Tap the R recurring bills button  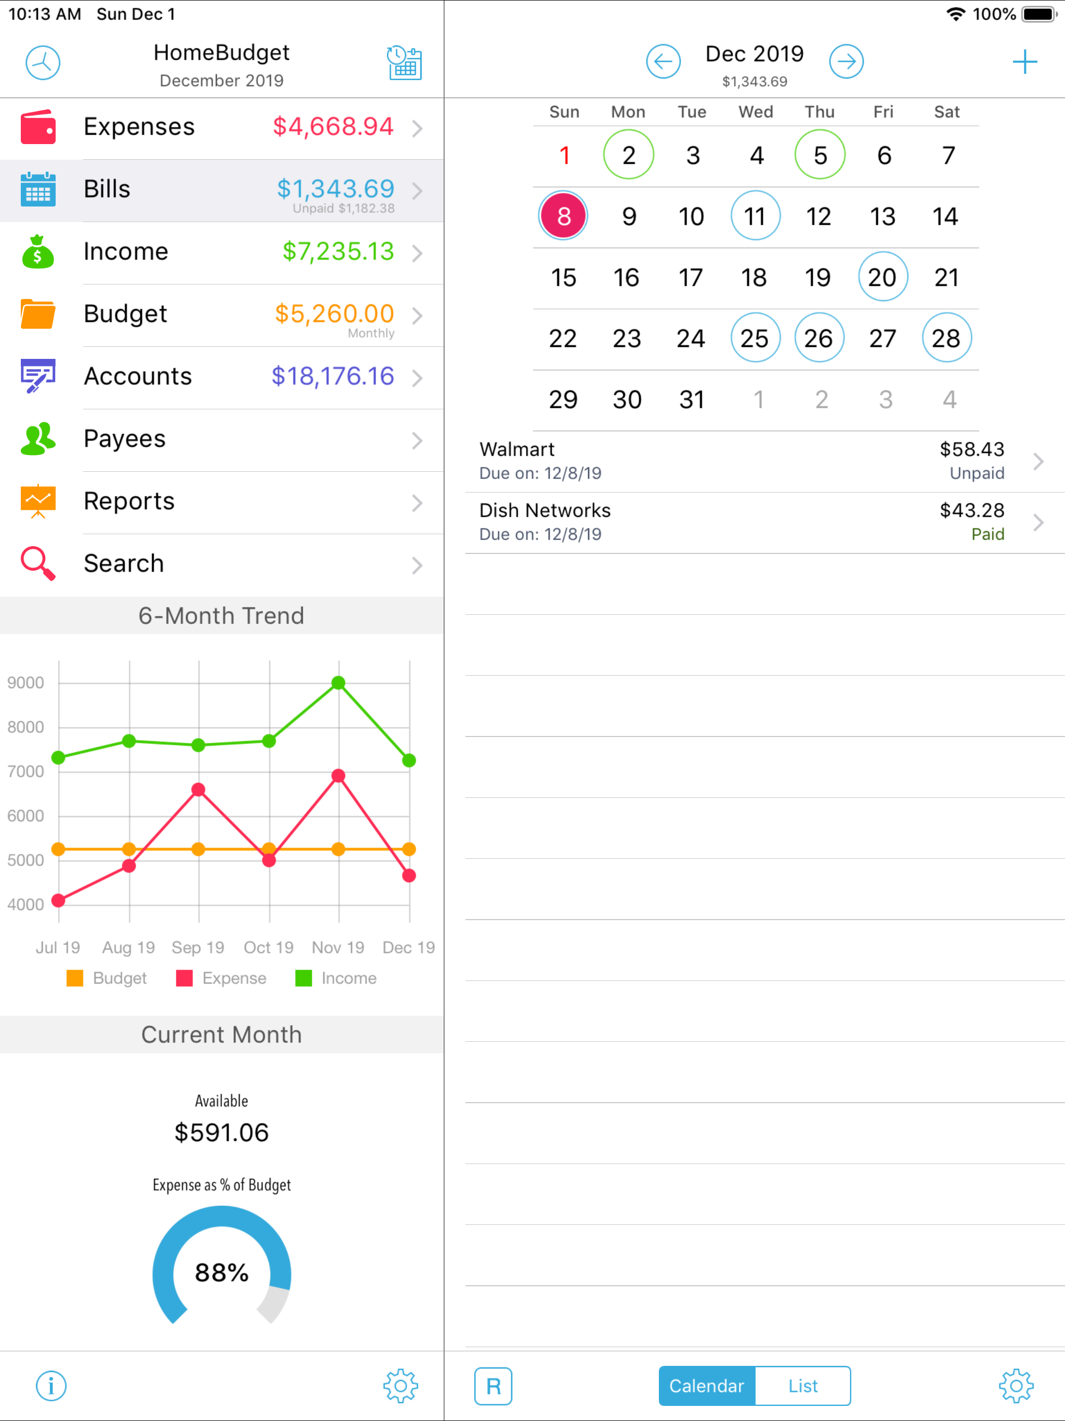pos(492,1386)
